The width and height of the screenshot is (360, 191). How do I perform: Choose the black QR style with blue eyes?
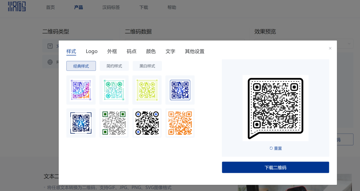pyautogui.click(x=147, y=123)
